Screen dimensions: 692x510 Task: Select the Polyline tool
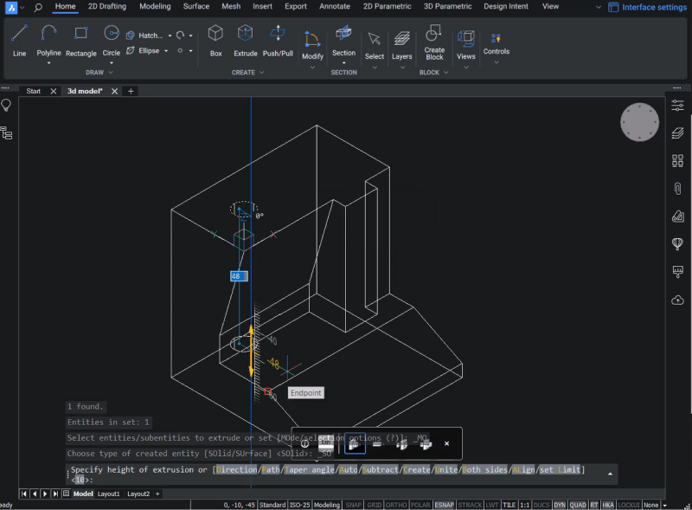[x=48, y=41]
